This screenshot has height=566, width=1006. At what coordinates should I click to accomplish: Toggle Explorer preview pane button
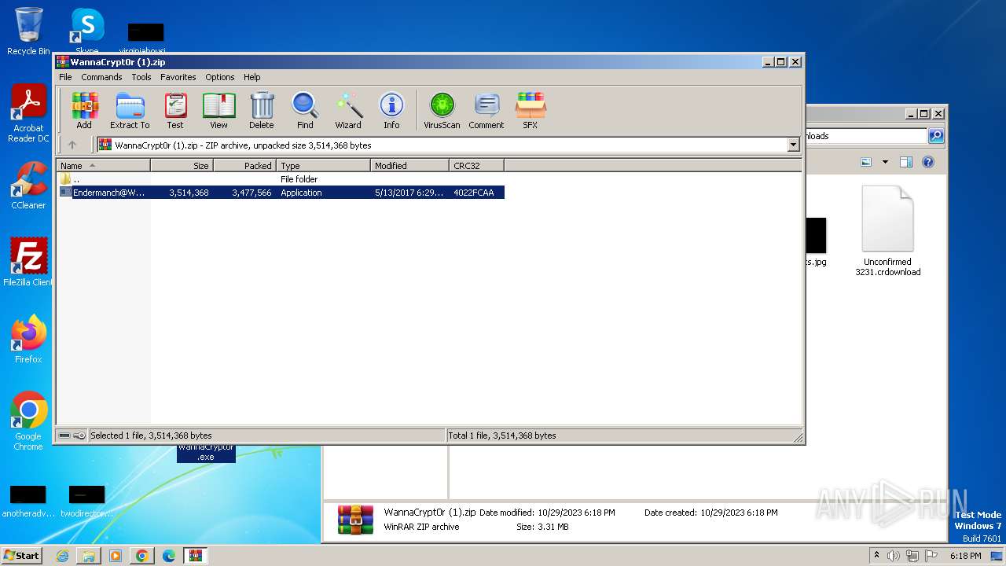905,162
